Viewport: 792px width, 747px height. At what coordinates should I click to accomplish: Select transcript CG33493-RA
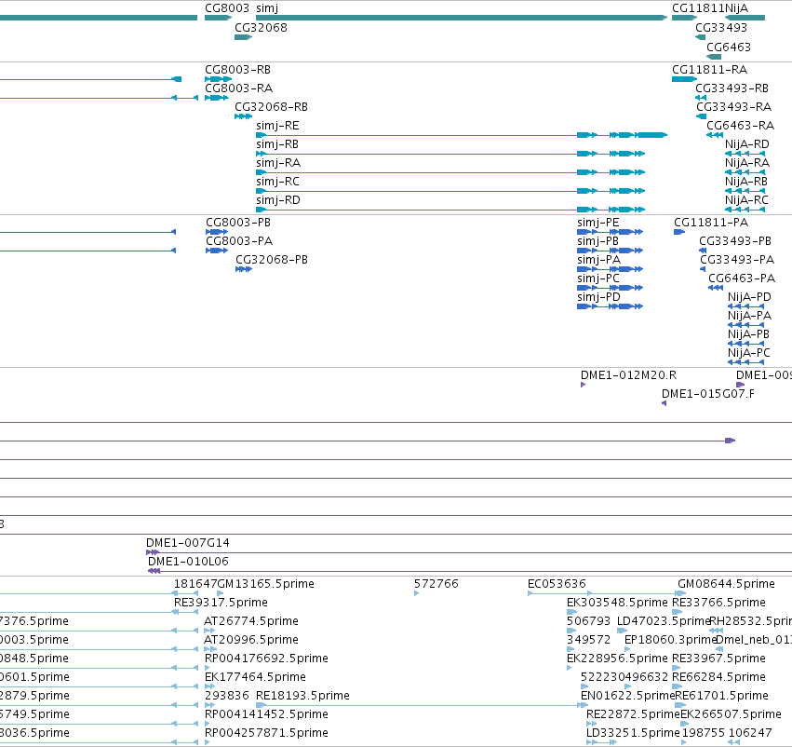click(x=734, y=106)
